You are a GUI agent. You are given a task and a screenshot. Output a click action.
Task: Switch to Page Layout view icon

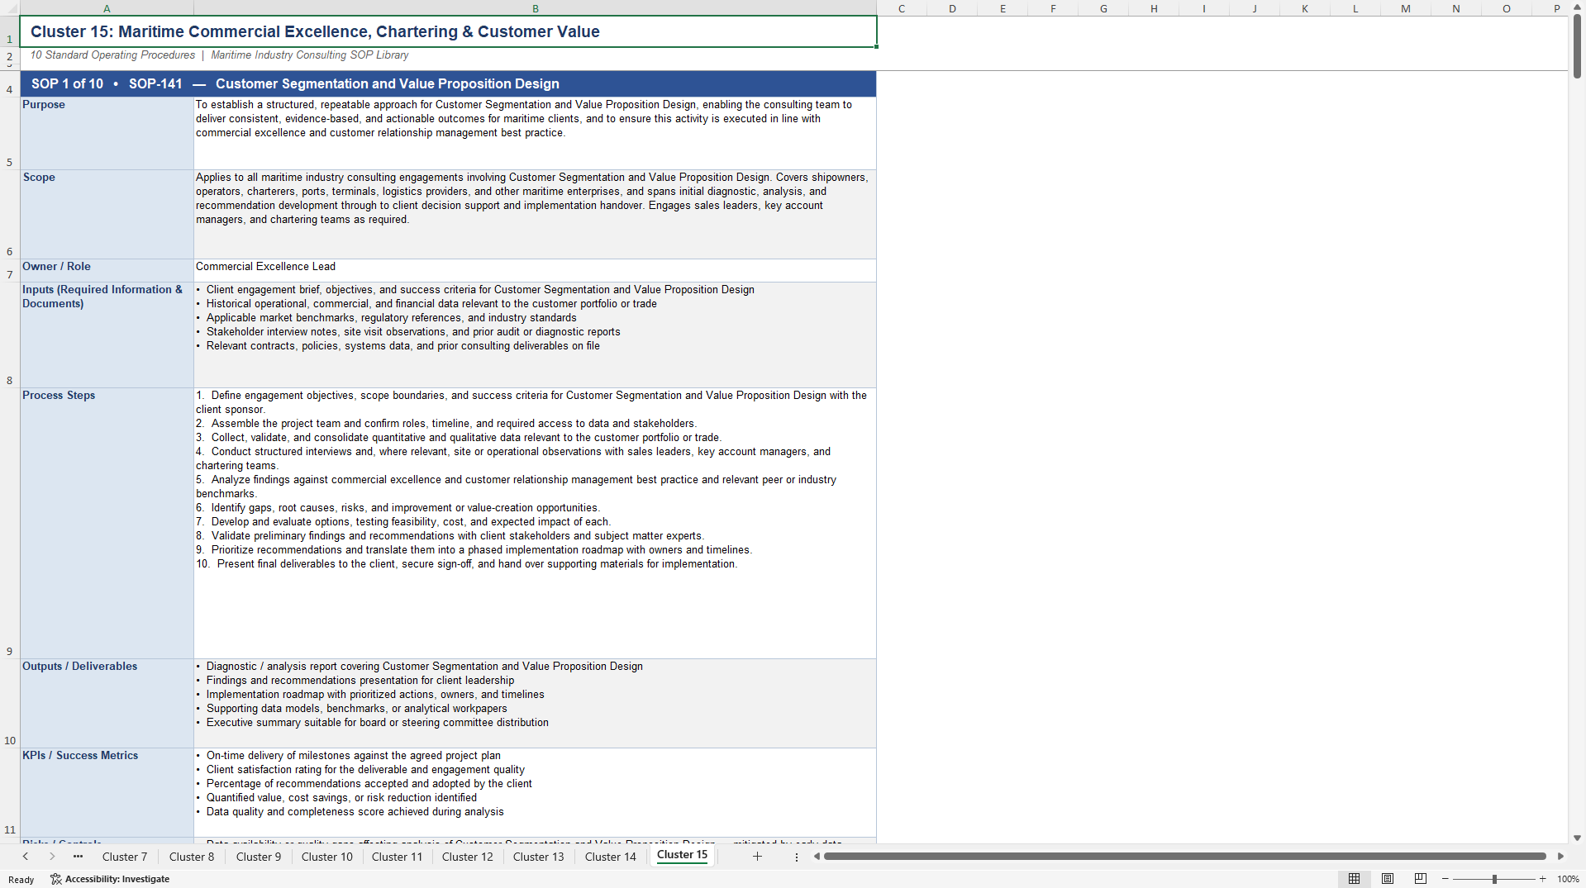(1387, 879)
